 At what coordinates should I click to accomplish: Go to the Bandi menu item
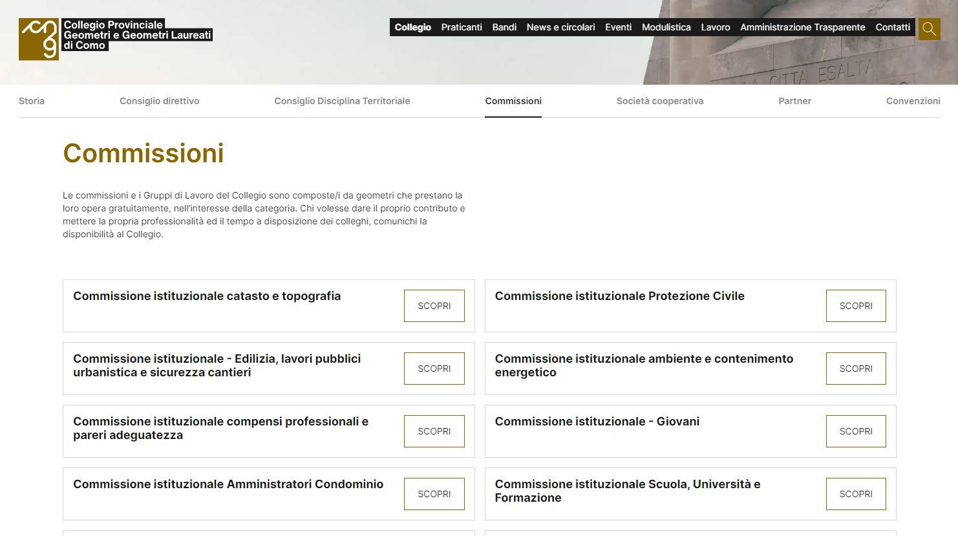click(x=504, y=27)
